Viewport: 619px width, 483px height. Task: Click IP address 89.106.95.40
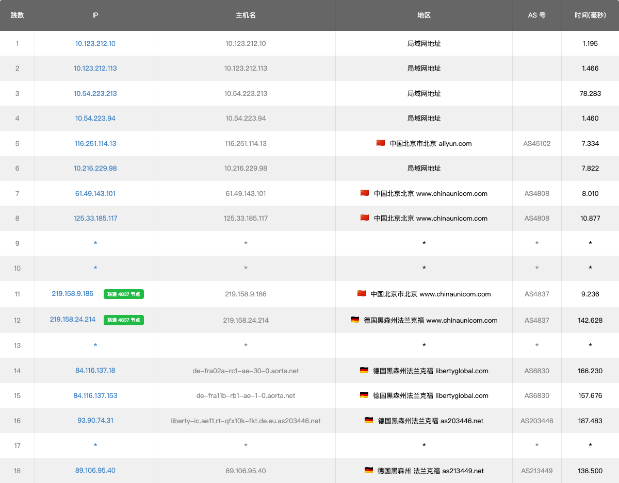[95, 471]
